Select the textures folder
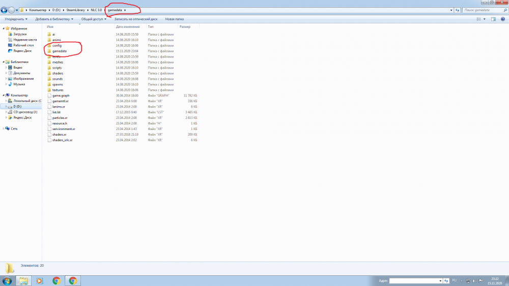The image size is (509, 286). point(58,90)
